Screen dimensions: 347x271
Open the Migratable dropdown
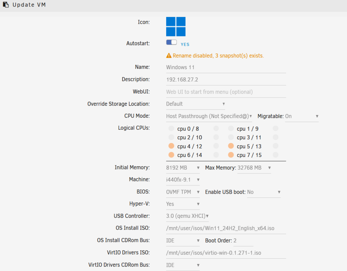(302, 116)
